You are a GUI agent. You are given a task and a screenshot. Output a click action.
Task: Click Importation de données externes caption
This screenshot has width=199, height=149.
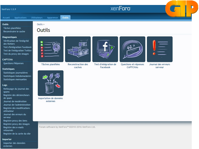coord(51,100)
